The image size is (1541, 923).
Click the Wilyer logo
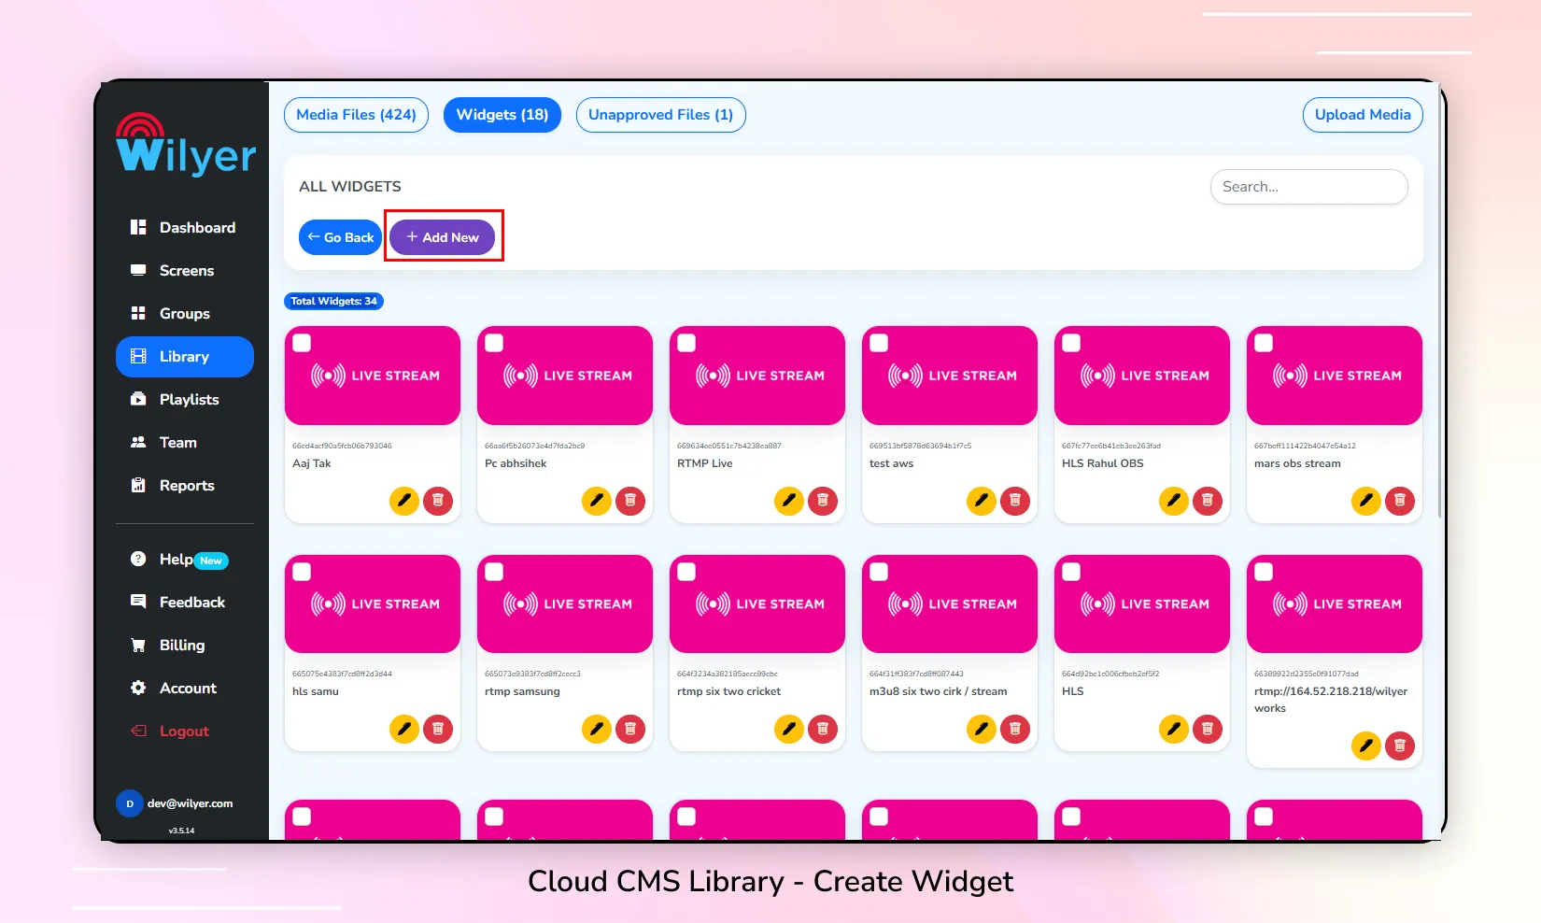[186, 146]
